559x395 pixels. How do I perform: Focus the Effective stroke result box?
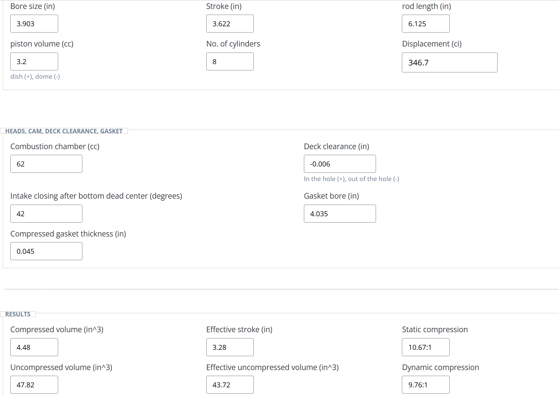[230, 347]
